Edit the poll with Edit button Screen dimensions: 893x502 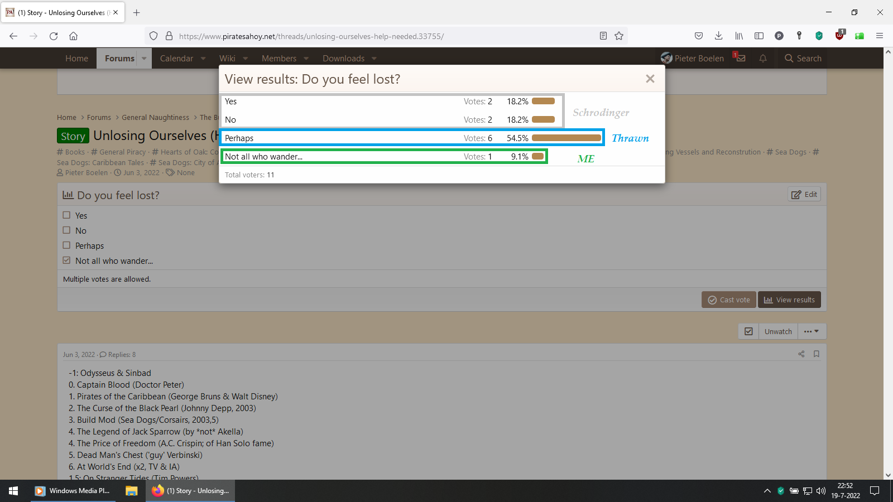pyautogui.click(x=804, y=194)
